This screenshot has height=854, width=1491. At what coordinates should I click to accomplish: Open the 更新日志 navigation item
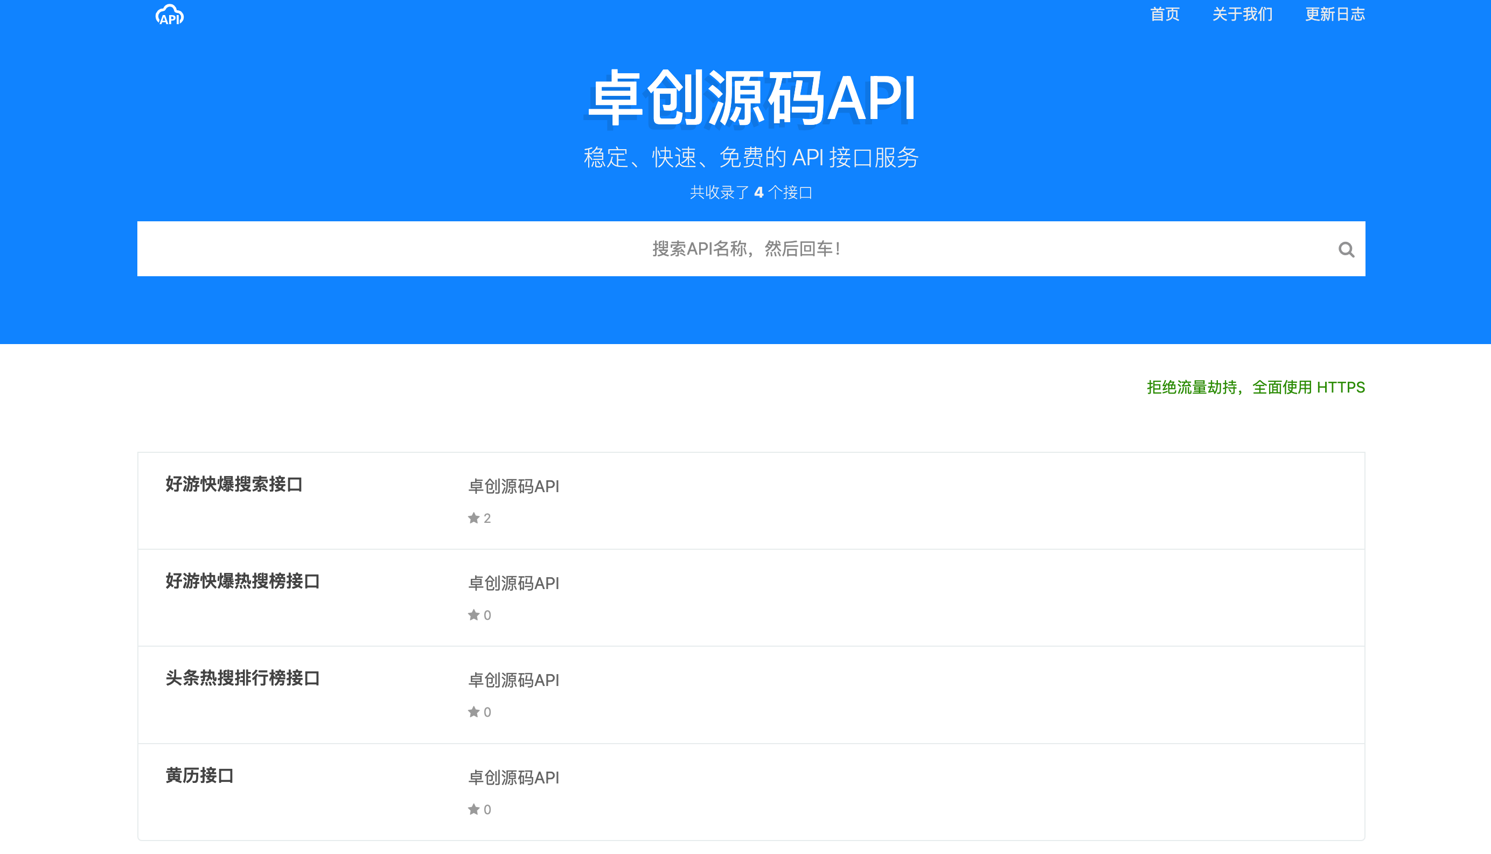click(x=1335, y=15)
